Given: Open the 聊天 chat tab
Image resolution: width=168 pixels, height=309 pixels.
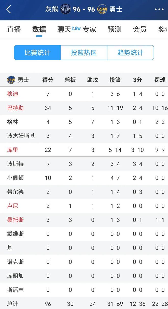Looking at the screenshot, I should 64,29.
